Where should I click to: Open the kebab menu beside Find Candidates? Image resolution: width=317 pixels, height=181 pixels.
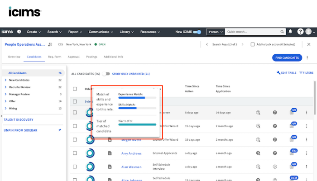(x=307, y=58)
